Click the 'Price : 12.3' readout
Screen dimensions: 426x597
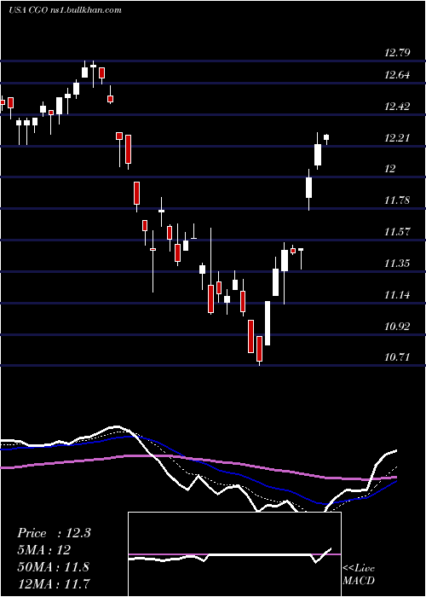54,533
